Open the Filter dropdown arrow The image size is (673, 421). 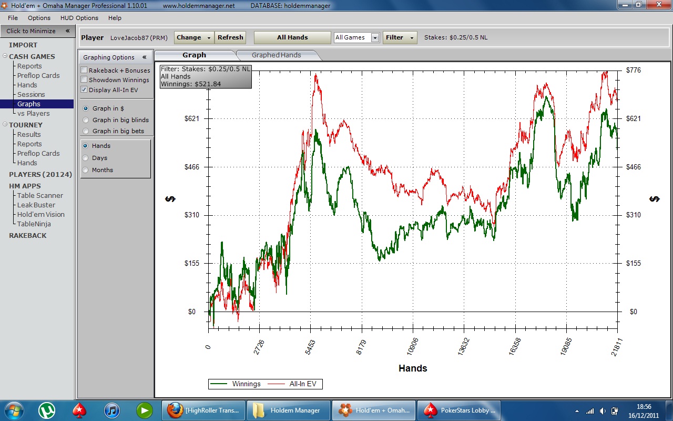tap(412, 38)
